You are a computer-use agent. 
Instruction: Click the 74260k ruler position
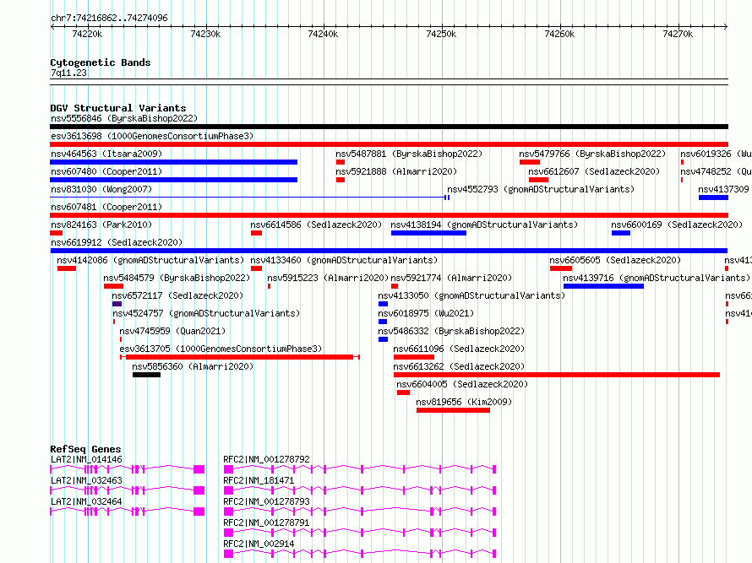pos(559,34)
